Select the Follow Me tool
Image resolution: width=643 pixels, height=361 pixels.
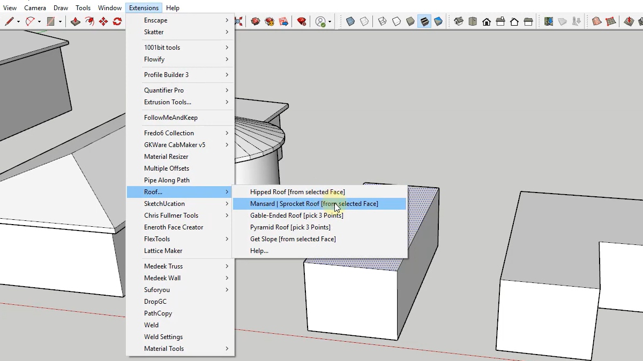(89, 21)
